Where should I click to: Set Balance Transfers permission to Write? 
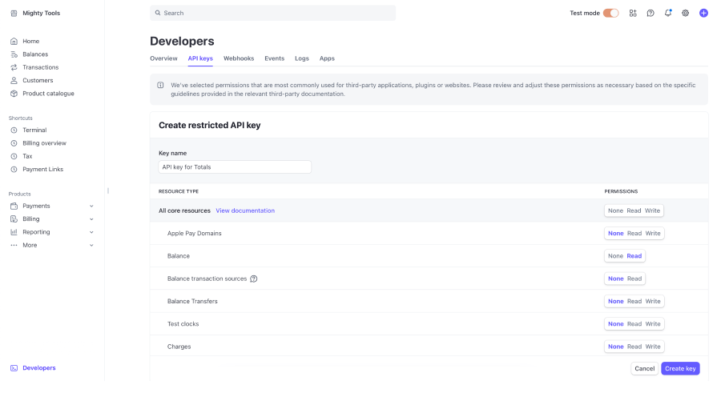652,301
